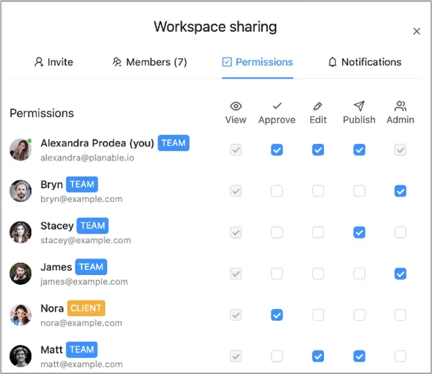Uncheck Edit permission for Matt
This screenshot has width=432, height=374.
318,356
